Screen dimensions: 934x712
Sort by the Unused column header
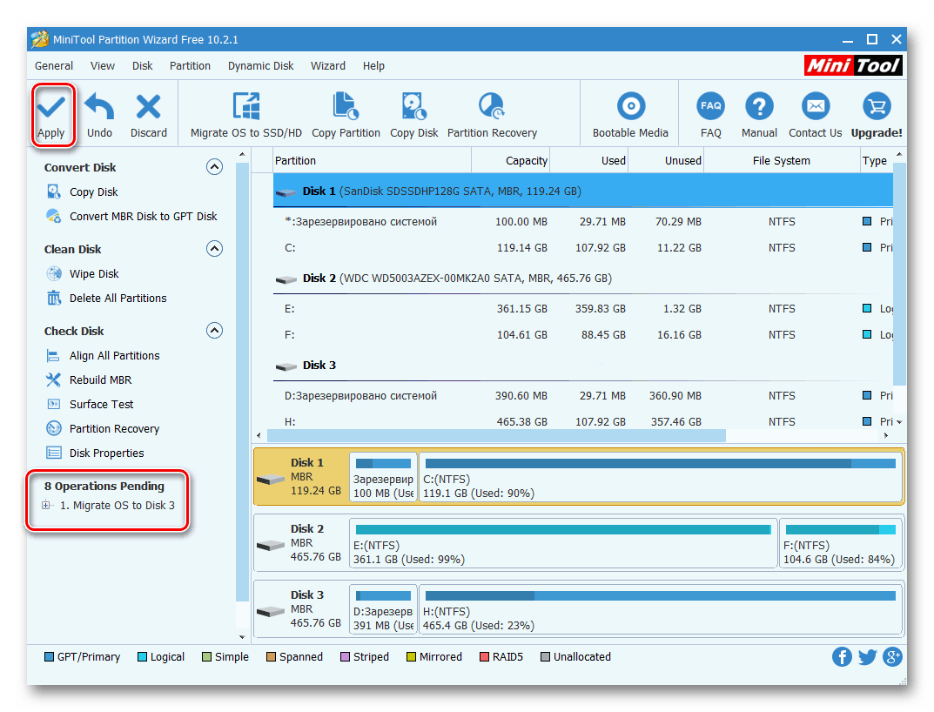coord(666,161)
